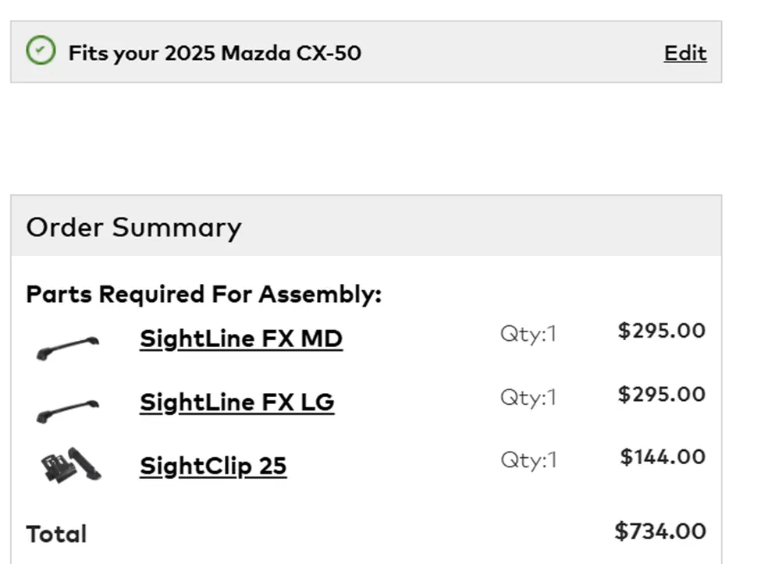Open the SightLine FX LG link

236,403
